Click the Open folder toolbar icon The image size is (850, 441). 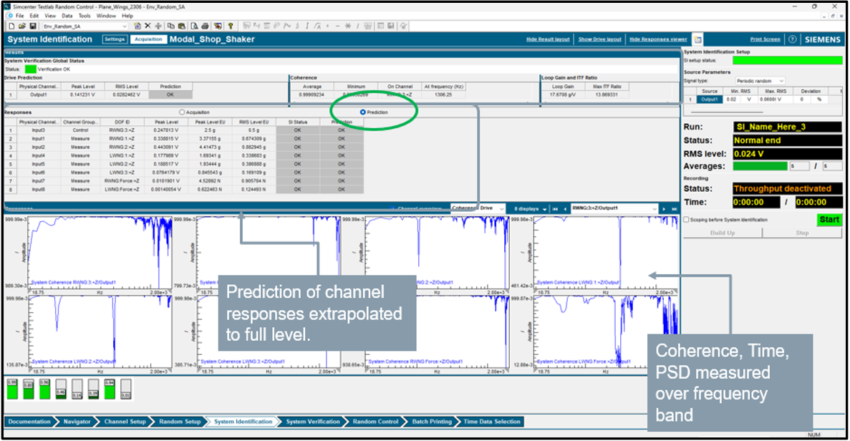[x=21, y=26]
